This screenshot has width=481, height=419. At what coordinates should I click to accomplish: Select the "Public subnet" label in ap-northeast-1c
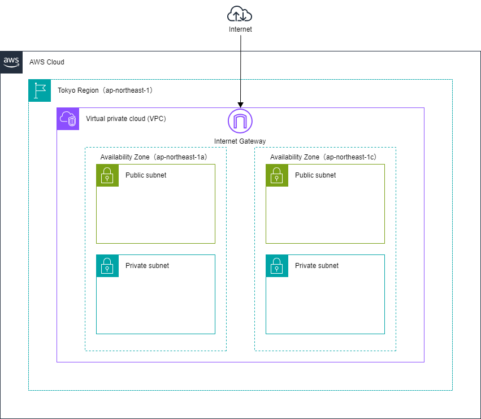pyautogui.click(x=315, y=175)
